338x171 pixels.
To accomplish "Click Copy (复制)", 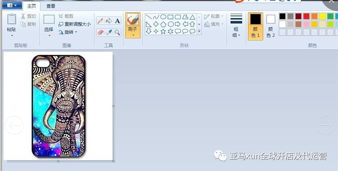I will (x=28, y=24).
